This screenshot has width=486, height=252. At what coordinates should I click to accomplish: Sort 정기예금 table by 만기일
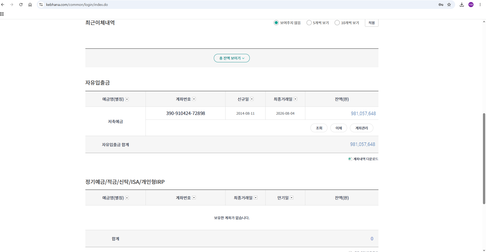point(292,198)
